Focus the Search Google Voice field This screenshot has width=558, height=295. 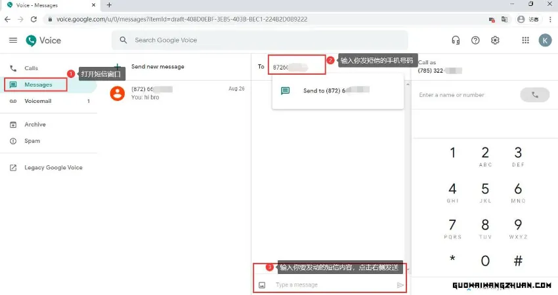[260, 40]
